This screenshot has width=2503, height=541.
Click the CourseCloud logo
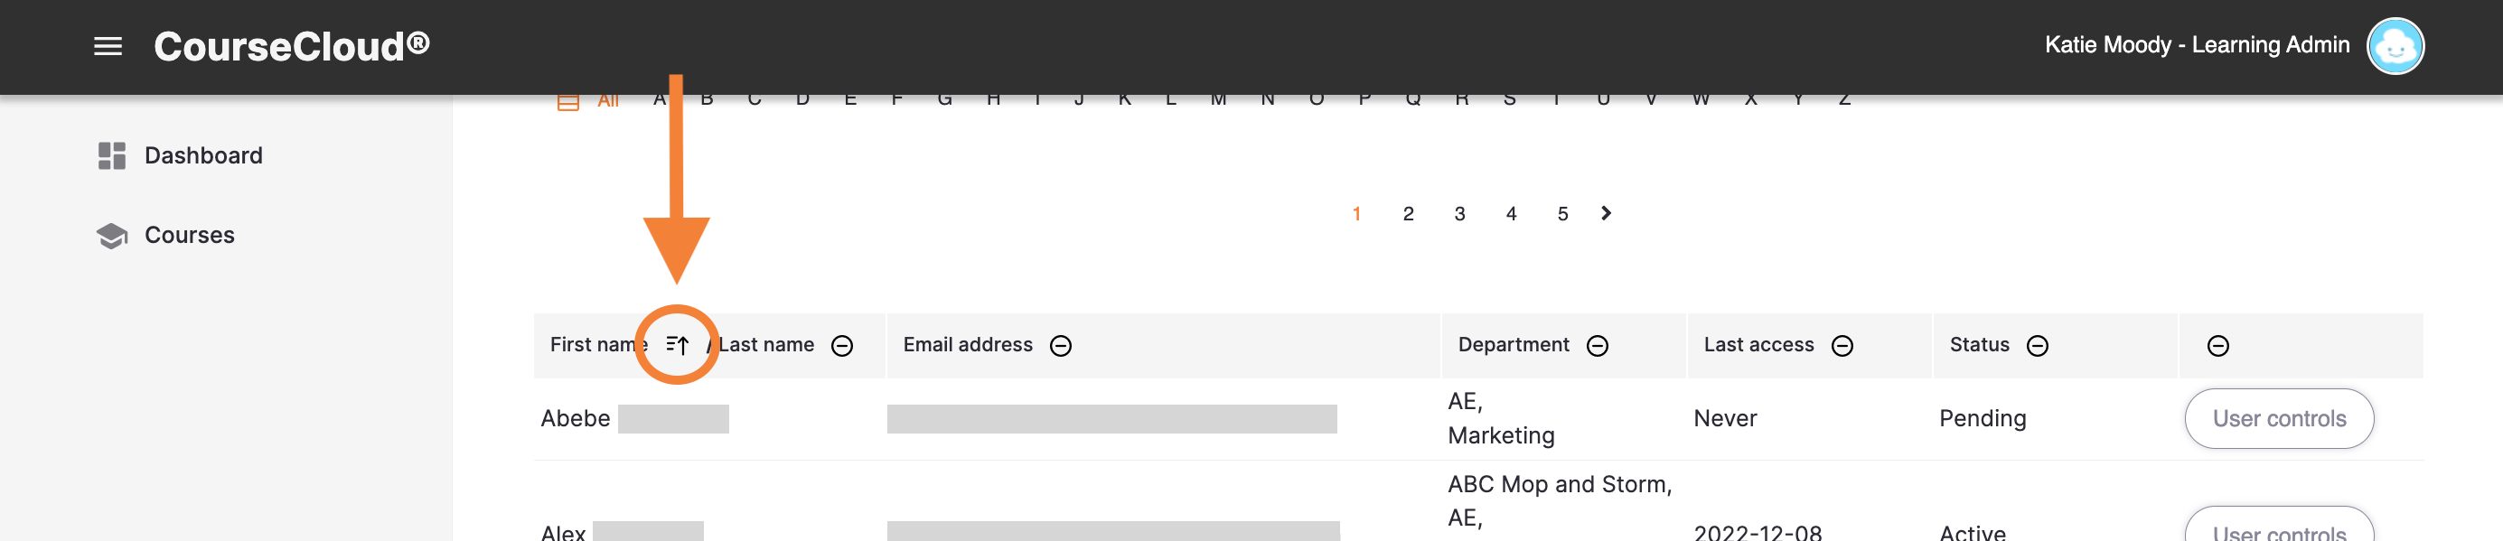coord(292,46)
